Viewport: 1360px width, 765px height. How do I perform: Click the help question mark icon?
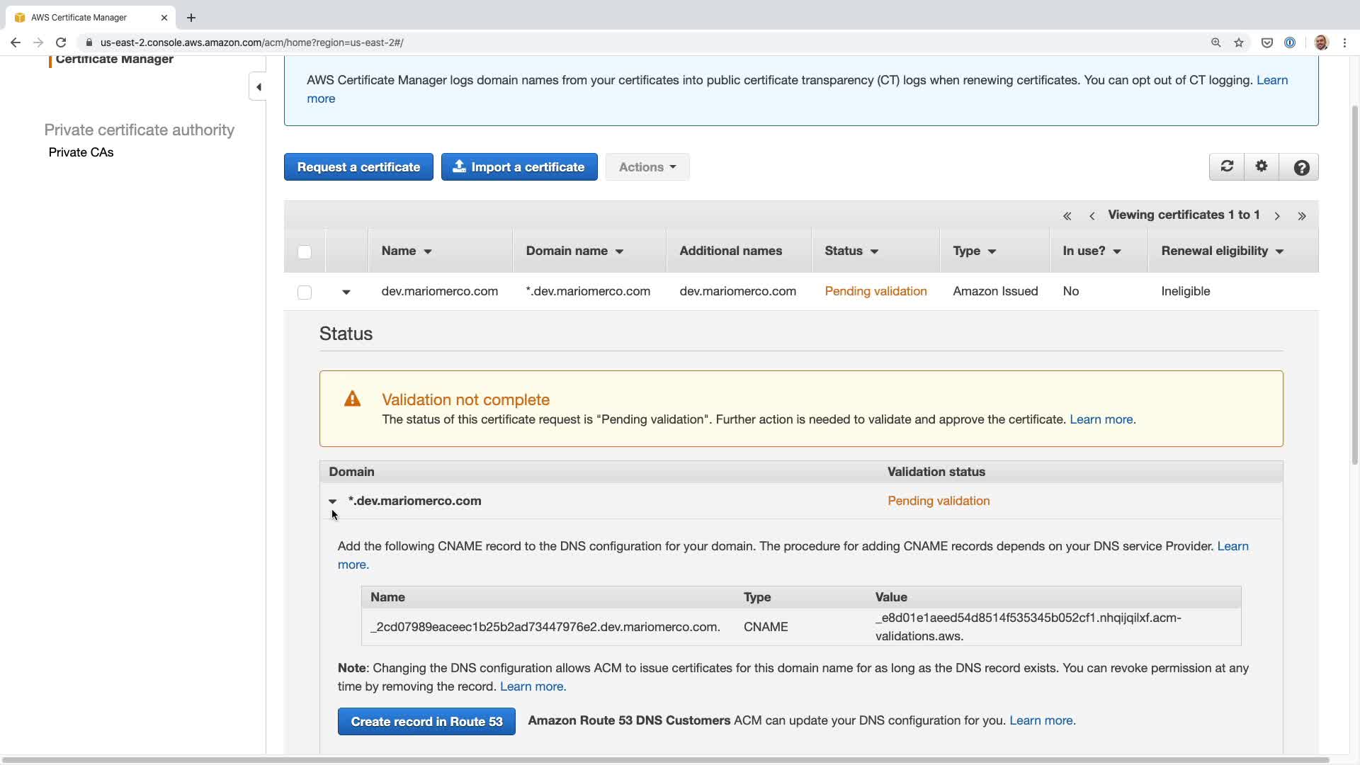tap(1300, 168)
